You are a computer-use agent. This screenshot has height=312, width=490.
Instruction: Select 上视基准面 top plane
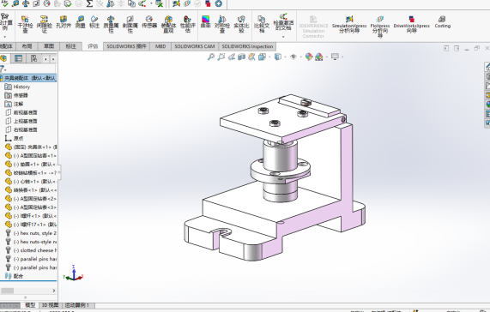[21, 121]
